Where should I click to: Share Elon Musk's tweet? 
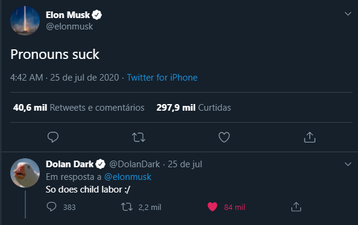pyautogui.click(x=310, y=137)
